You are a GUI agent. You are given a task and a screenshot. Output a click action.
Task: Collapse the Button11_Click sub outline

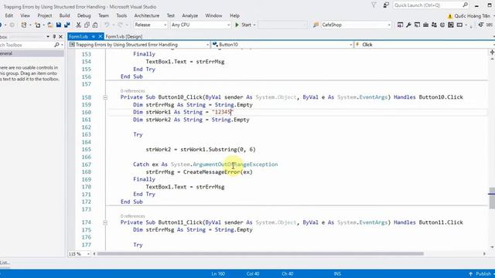pyautogui.click(x=105, y=222)
